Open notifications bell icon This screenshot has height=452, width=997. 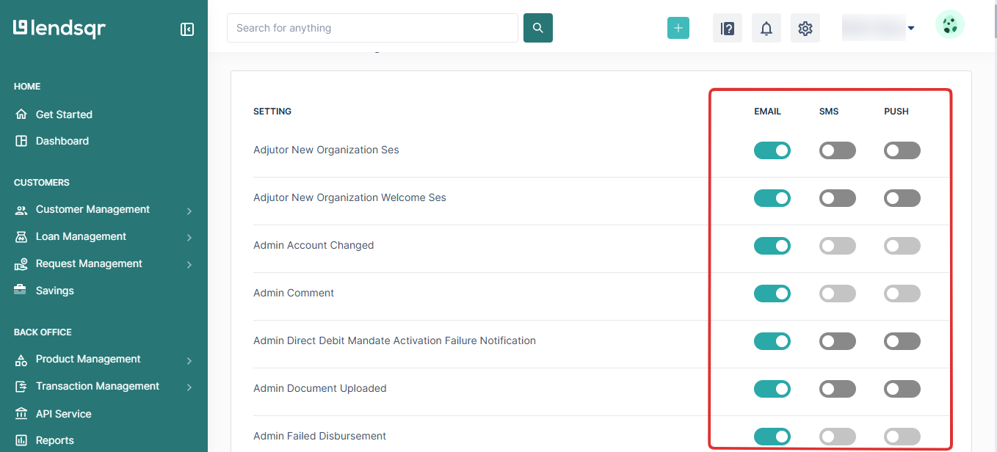(x=766, y=29)
